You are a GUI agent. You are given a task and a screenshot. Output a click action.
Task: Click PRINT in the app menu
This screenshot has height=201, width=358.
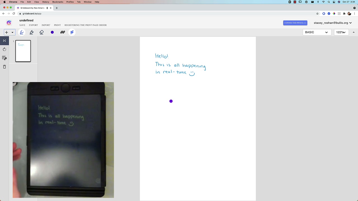[x=57, y=25]
